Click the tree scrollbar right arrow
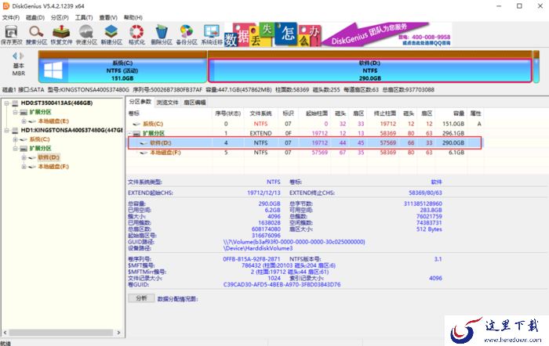 click(118, 333)
